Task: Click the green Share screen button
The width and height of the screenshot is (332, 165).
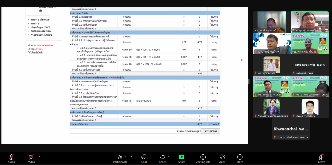Action: point(182,159)
